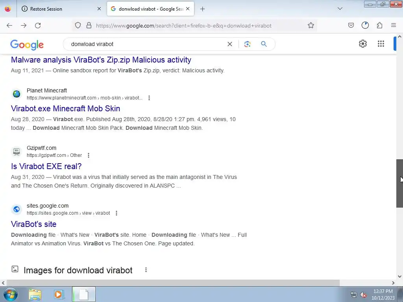Click the horizontal scrollbar right arrow

pos(393,283)
